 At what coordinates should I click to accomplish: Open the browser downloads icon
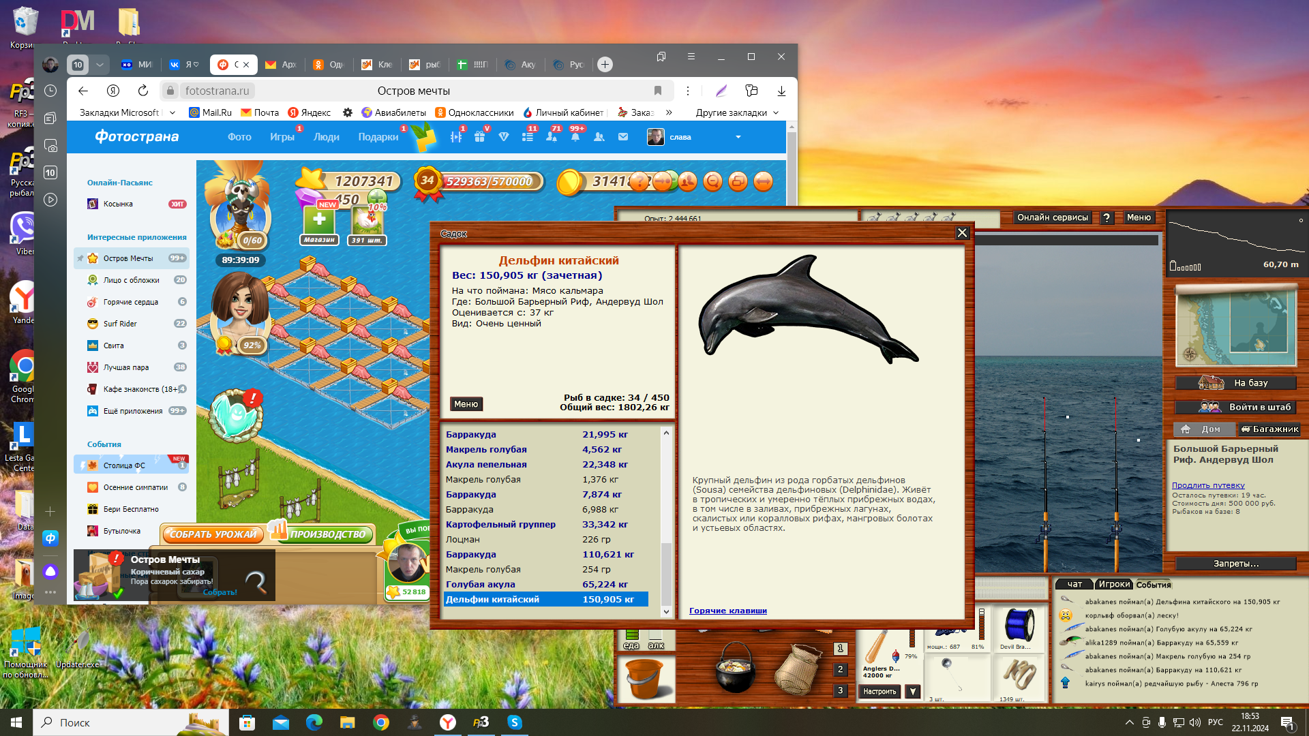781,91
